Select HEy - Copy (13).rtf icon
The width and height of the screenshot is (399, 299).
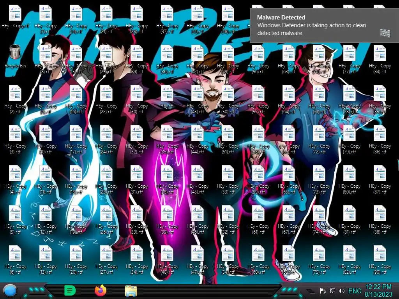point(46,253)
